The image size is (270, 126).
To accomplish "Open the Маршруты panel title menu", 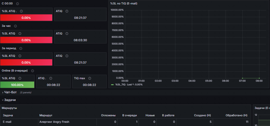I will coord(9,108).
